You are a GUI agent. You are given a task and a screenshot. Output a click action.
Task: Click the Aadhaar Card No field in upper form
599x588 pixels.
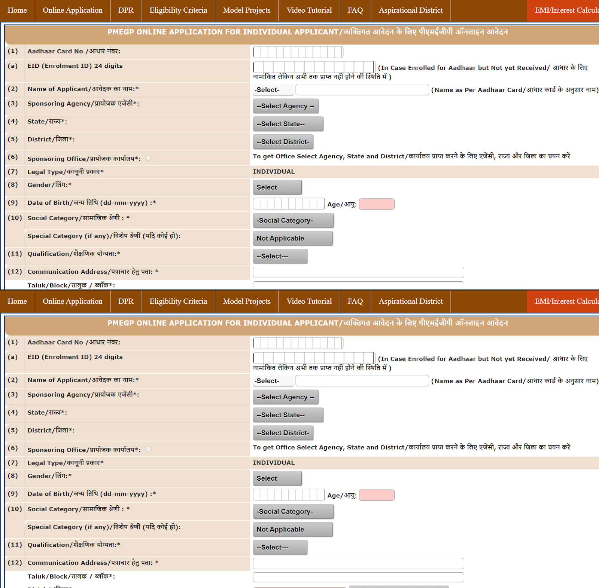298,52
